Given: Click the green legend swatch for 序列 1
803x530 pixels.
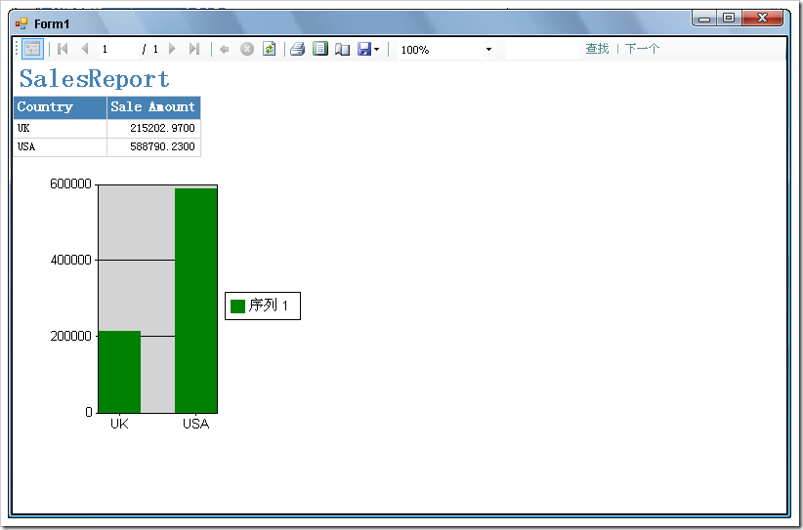Looking at the screenshot, I should point(237,306).
